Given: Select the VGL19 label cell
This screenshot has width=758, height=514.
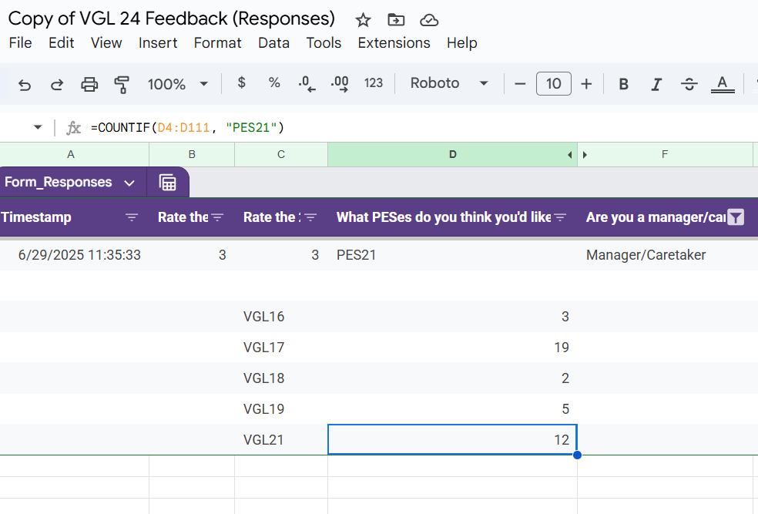Looking at the screenshot, I should 281,409.
